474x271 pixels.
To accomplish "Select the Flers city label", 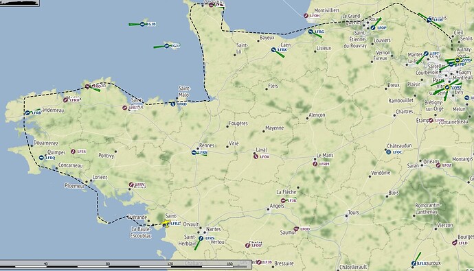I will click(273, 86).
